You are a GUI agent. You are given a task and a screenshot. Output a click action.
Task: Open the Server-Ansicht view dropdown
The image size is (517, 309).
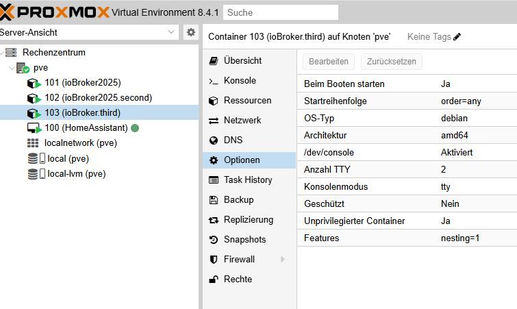pyautogui.click(x=171, y=32)
